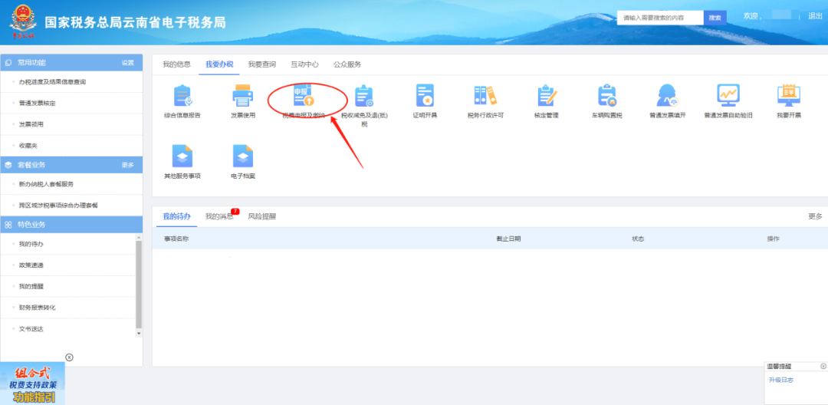Open 设置 for 常用功能 panel

pos(128,63)
